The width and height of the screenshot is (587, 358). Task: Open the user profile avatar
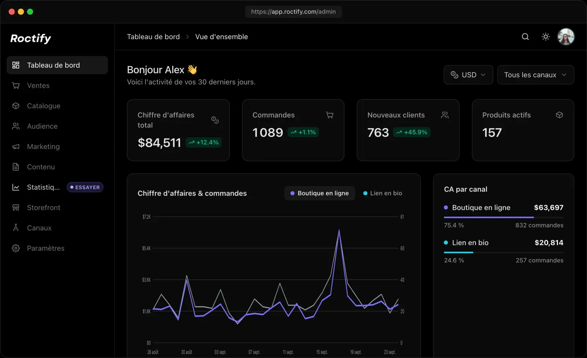point(566,37)
